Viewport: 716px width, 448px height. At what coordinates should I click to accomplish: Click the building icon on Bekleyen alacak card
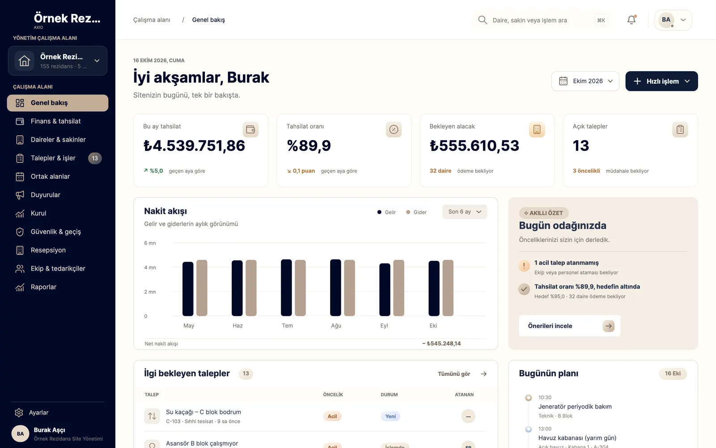pos(537,129)
